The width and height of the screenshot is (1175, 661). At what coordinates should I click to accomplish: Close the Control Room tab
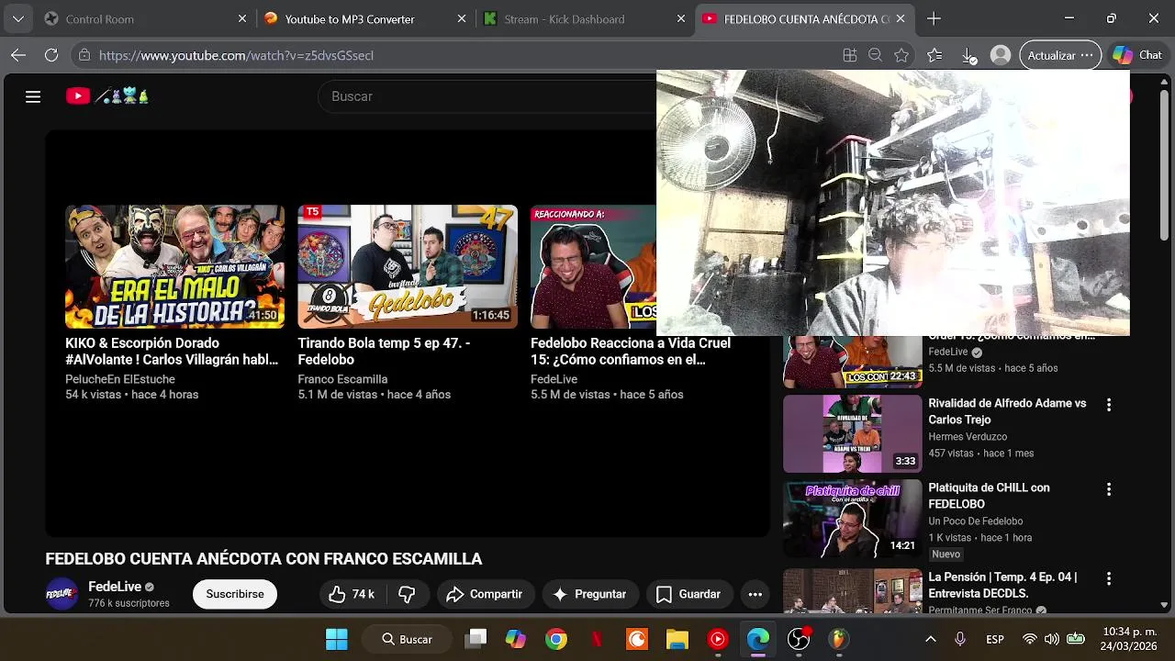click(x=242, y=18)
